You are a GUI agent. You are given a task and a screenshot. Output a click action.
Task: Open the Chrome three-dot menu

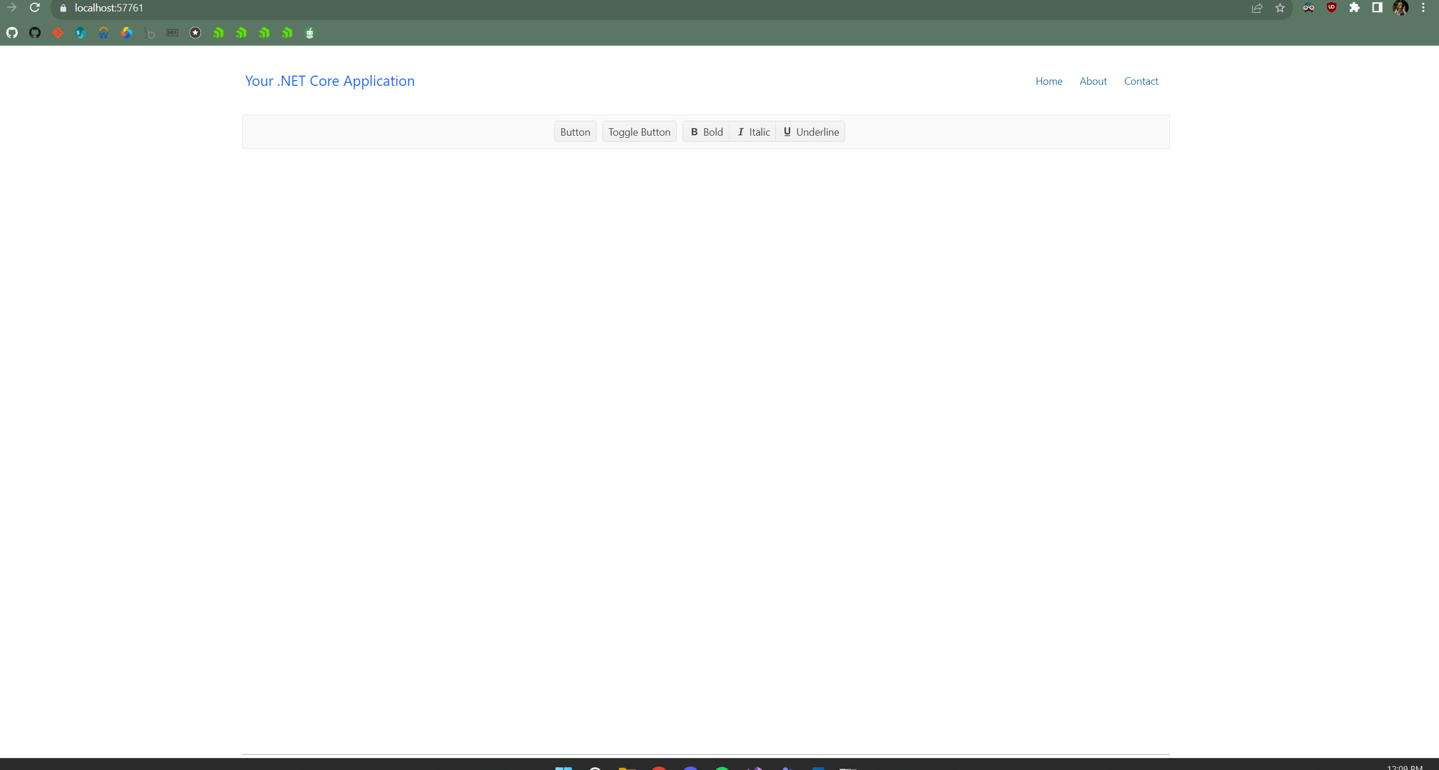click(x=1423, y=8)
